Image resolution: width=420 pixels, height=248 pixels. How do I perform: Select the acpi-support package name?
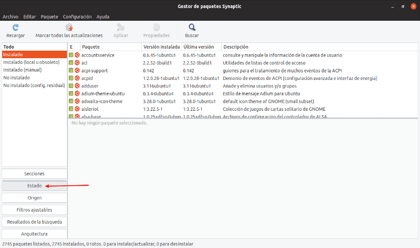pos(95,70)
